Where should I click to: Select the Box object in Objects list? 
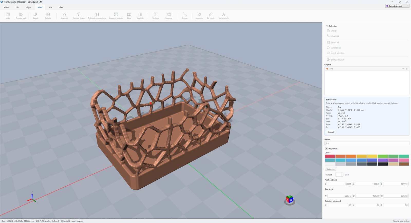point(367,69)
